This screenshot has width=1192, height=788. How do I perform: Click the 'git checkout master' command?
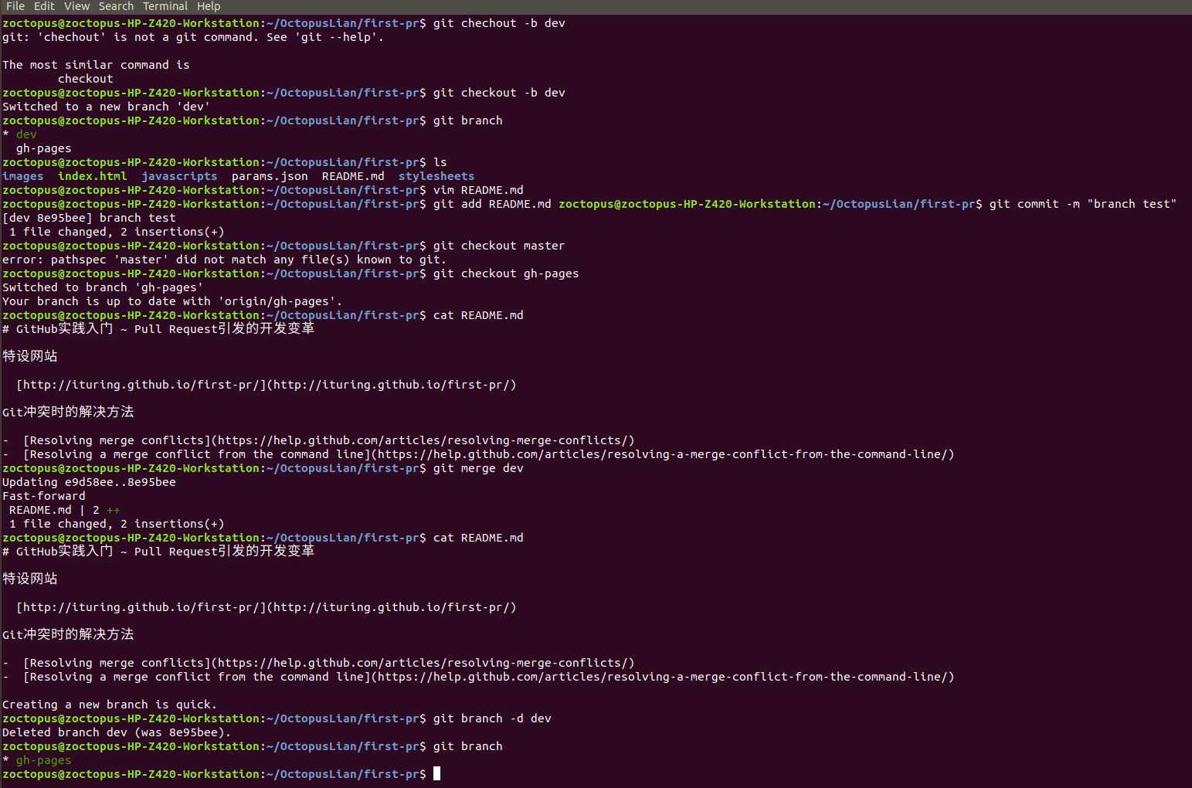point(499,246)
